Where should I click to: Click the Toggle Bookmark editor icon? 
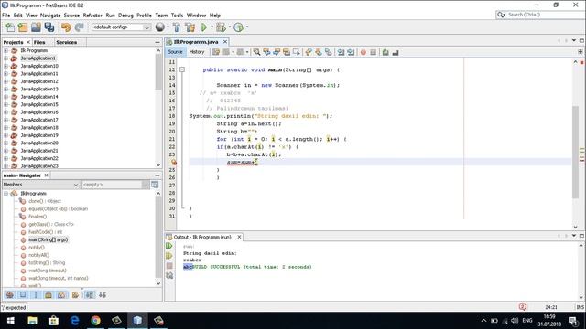pyautogui.click(x=329, y=52)
